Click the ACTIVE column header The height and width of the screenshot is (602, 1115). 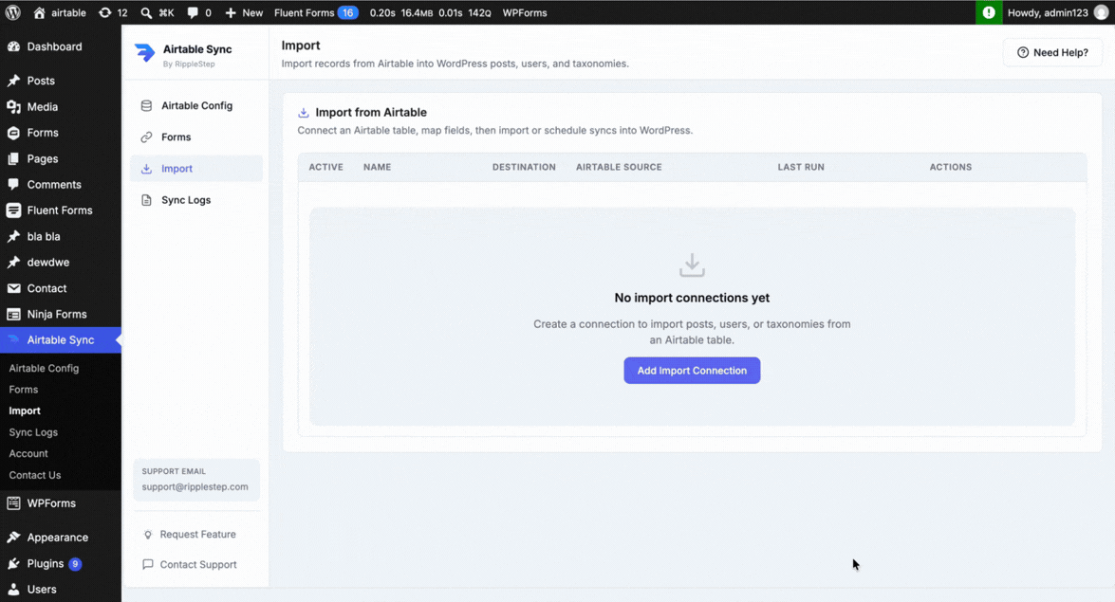tap(325, 167)
